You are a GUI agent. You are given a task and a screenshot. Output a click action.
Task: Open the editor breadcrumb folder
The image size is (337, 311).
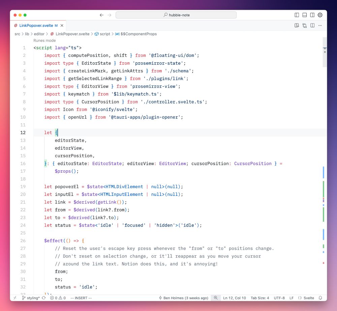click(x=39, y=34)
